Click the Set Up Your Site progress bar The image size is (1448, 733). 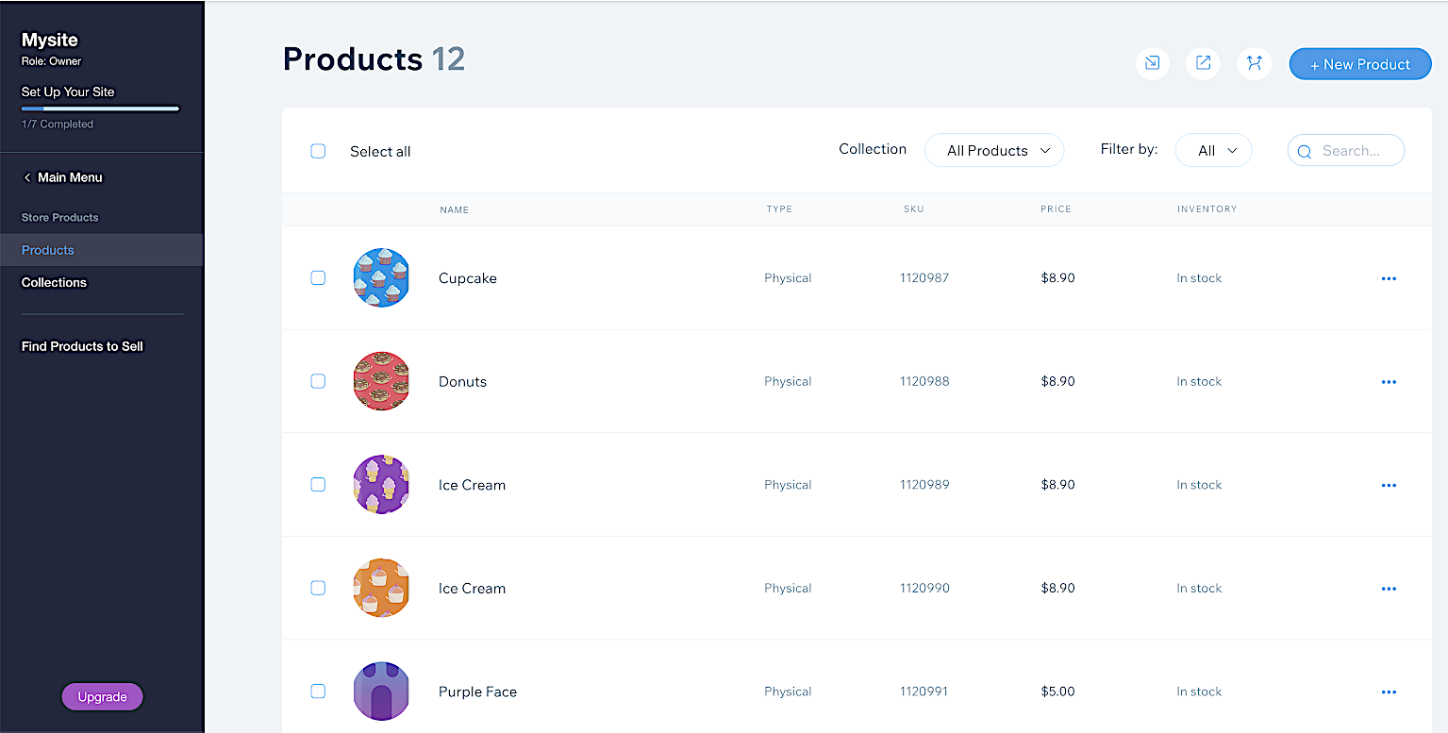100,109
